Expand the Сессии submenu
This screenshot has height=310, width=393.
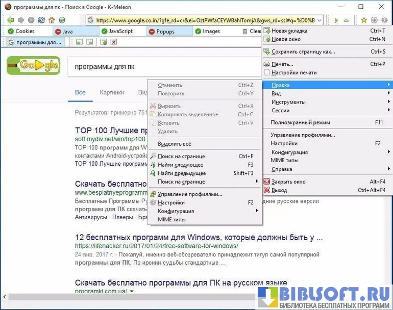point(281,110)
